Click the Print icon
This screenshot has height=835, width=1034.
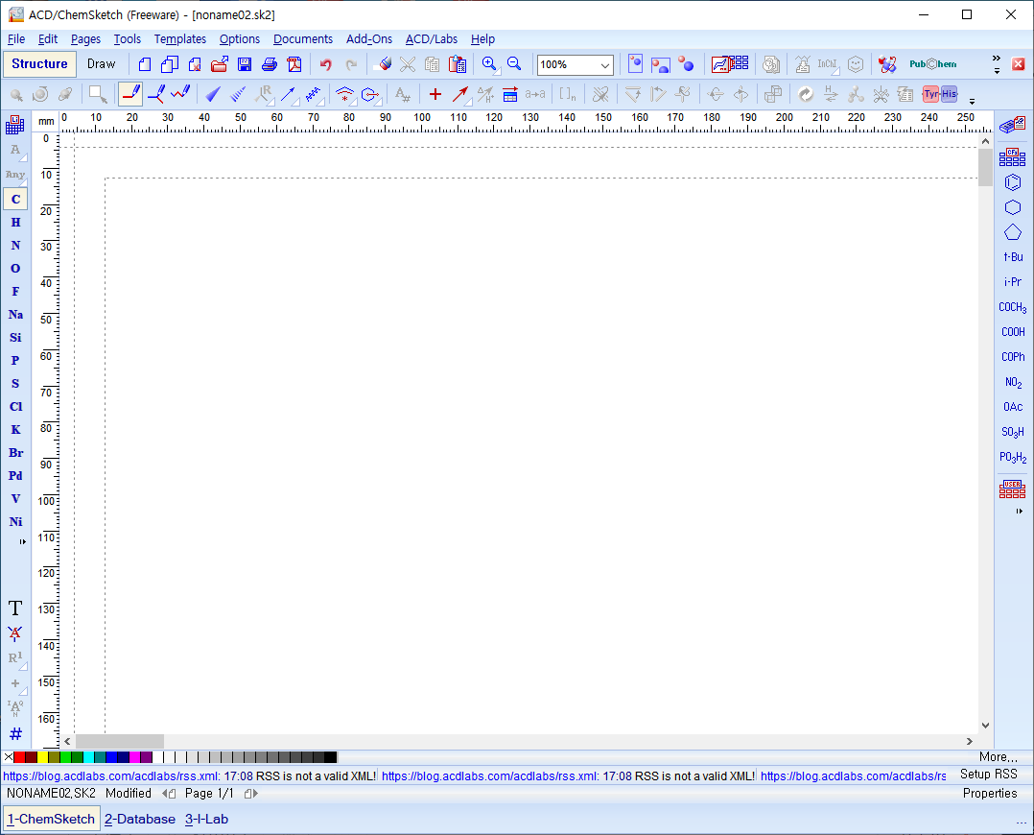[x=269, y=64]
